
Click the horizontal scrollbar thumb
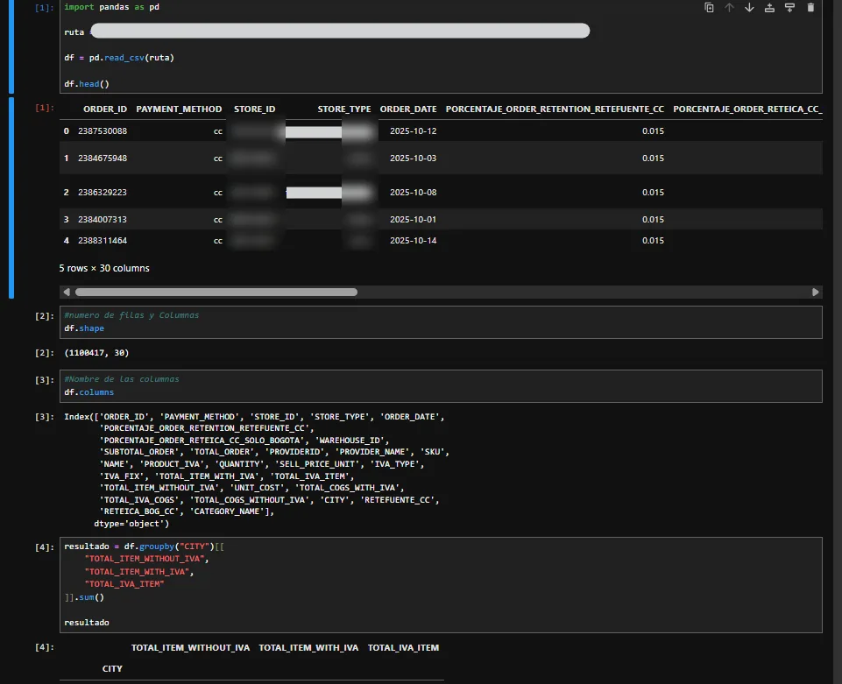pyautogui.click(x=216, y=292)
